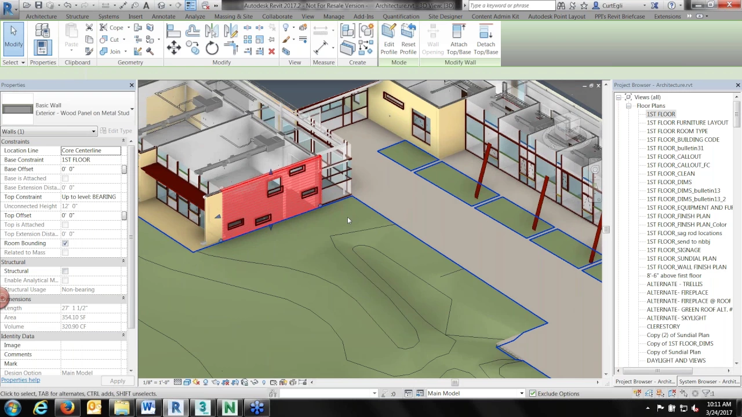
Task: Click the Save icon in quick access toolbar
Action: click(39, 5)
